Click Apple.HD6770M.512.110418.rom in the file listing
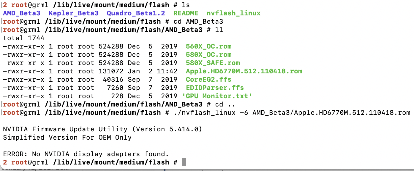 pos(244,71)
